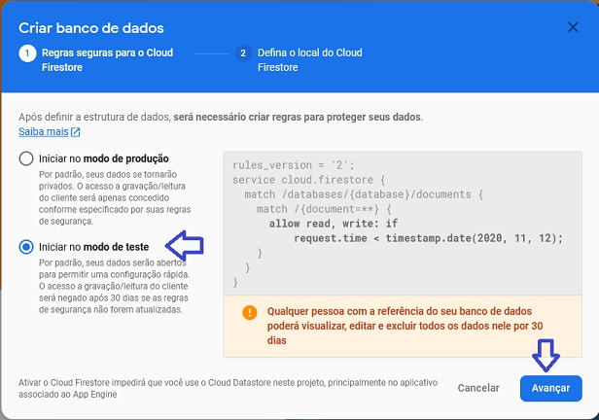Click the step 2 circle indicator

[243, 53]
